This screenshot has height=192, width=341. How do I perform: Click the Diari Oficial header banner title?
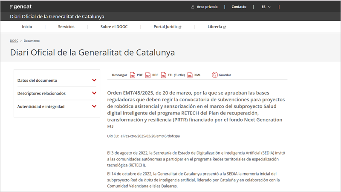[x=57, y=17]
